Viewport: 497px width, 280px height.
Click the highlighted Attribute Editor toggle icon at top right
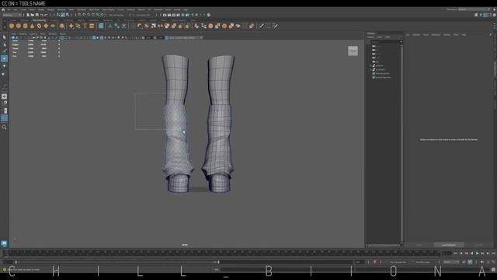pyautogui.click(x=485, y=15)
